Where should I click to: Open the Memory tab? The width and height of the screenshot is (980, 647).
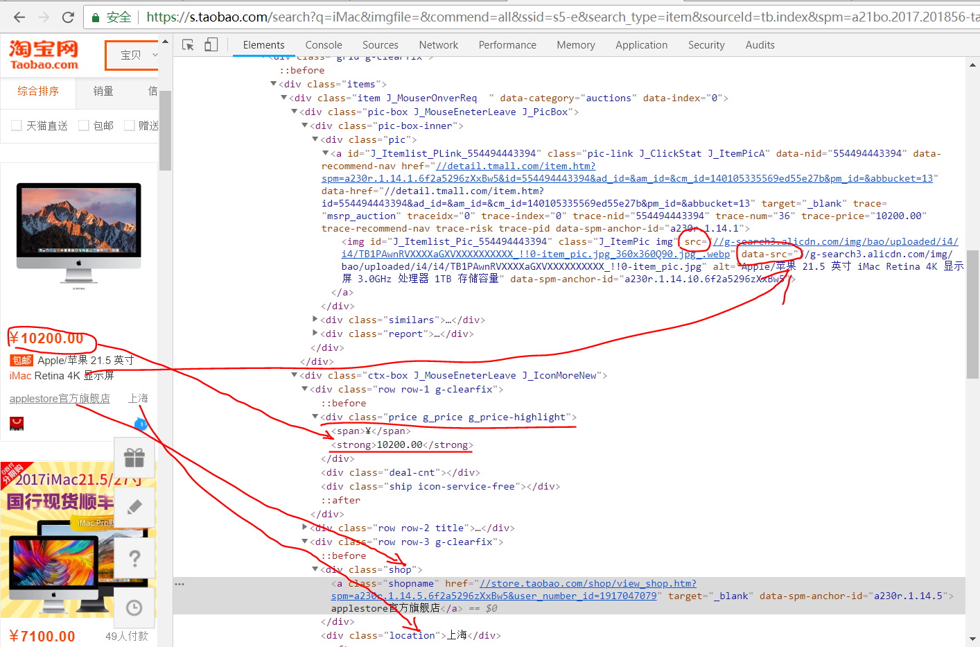[x=576, y=45]
